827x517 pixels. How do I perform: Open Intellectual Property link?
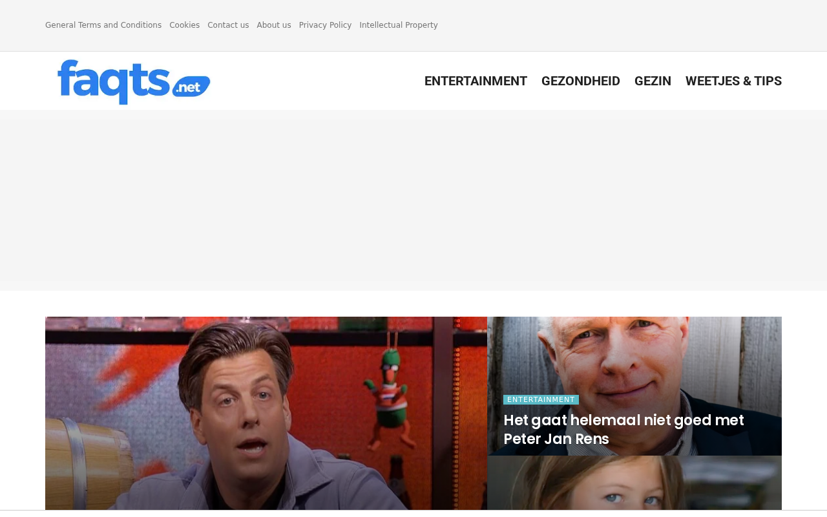pyautogui.click(x=399, y=25)
